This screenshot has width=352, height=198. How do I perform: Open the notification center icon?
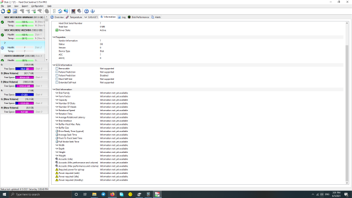(346, 194)
